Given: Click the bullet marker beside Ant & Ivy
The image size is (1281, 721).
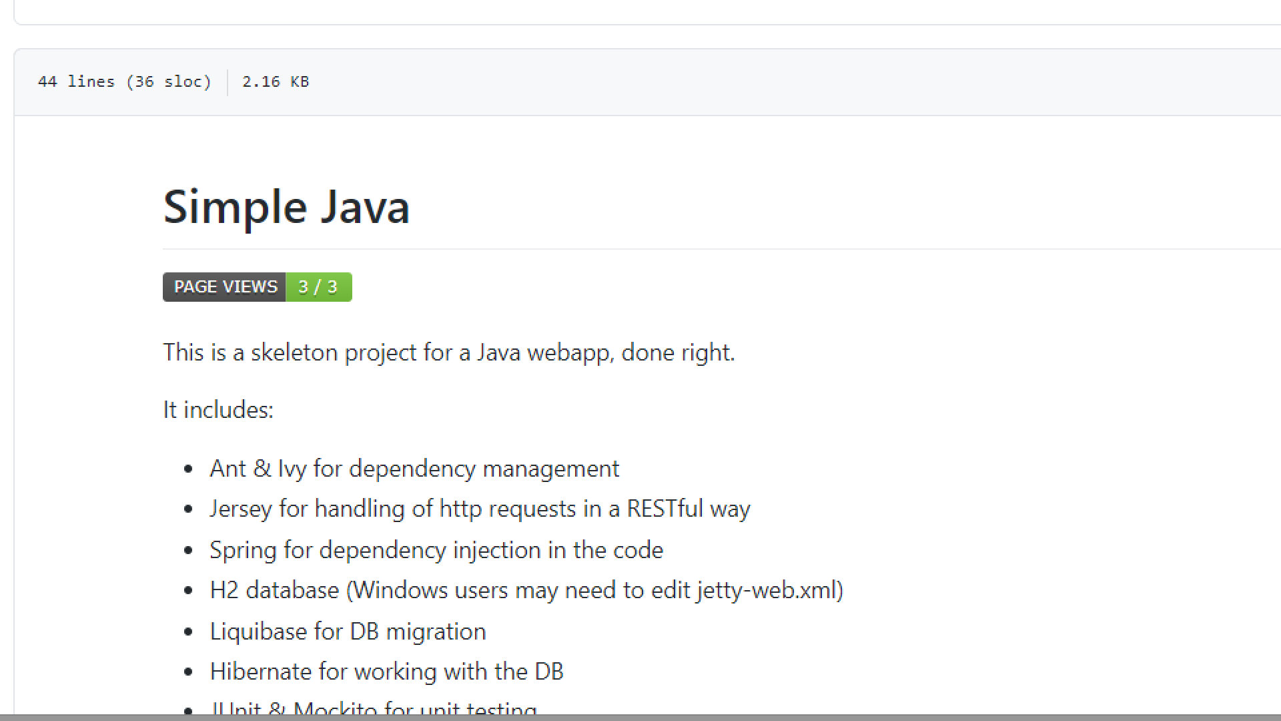Looking at the screenshot, I should (x=189, y=469).
